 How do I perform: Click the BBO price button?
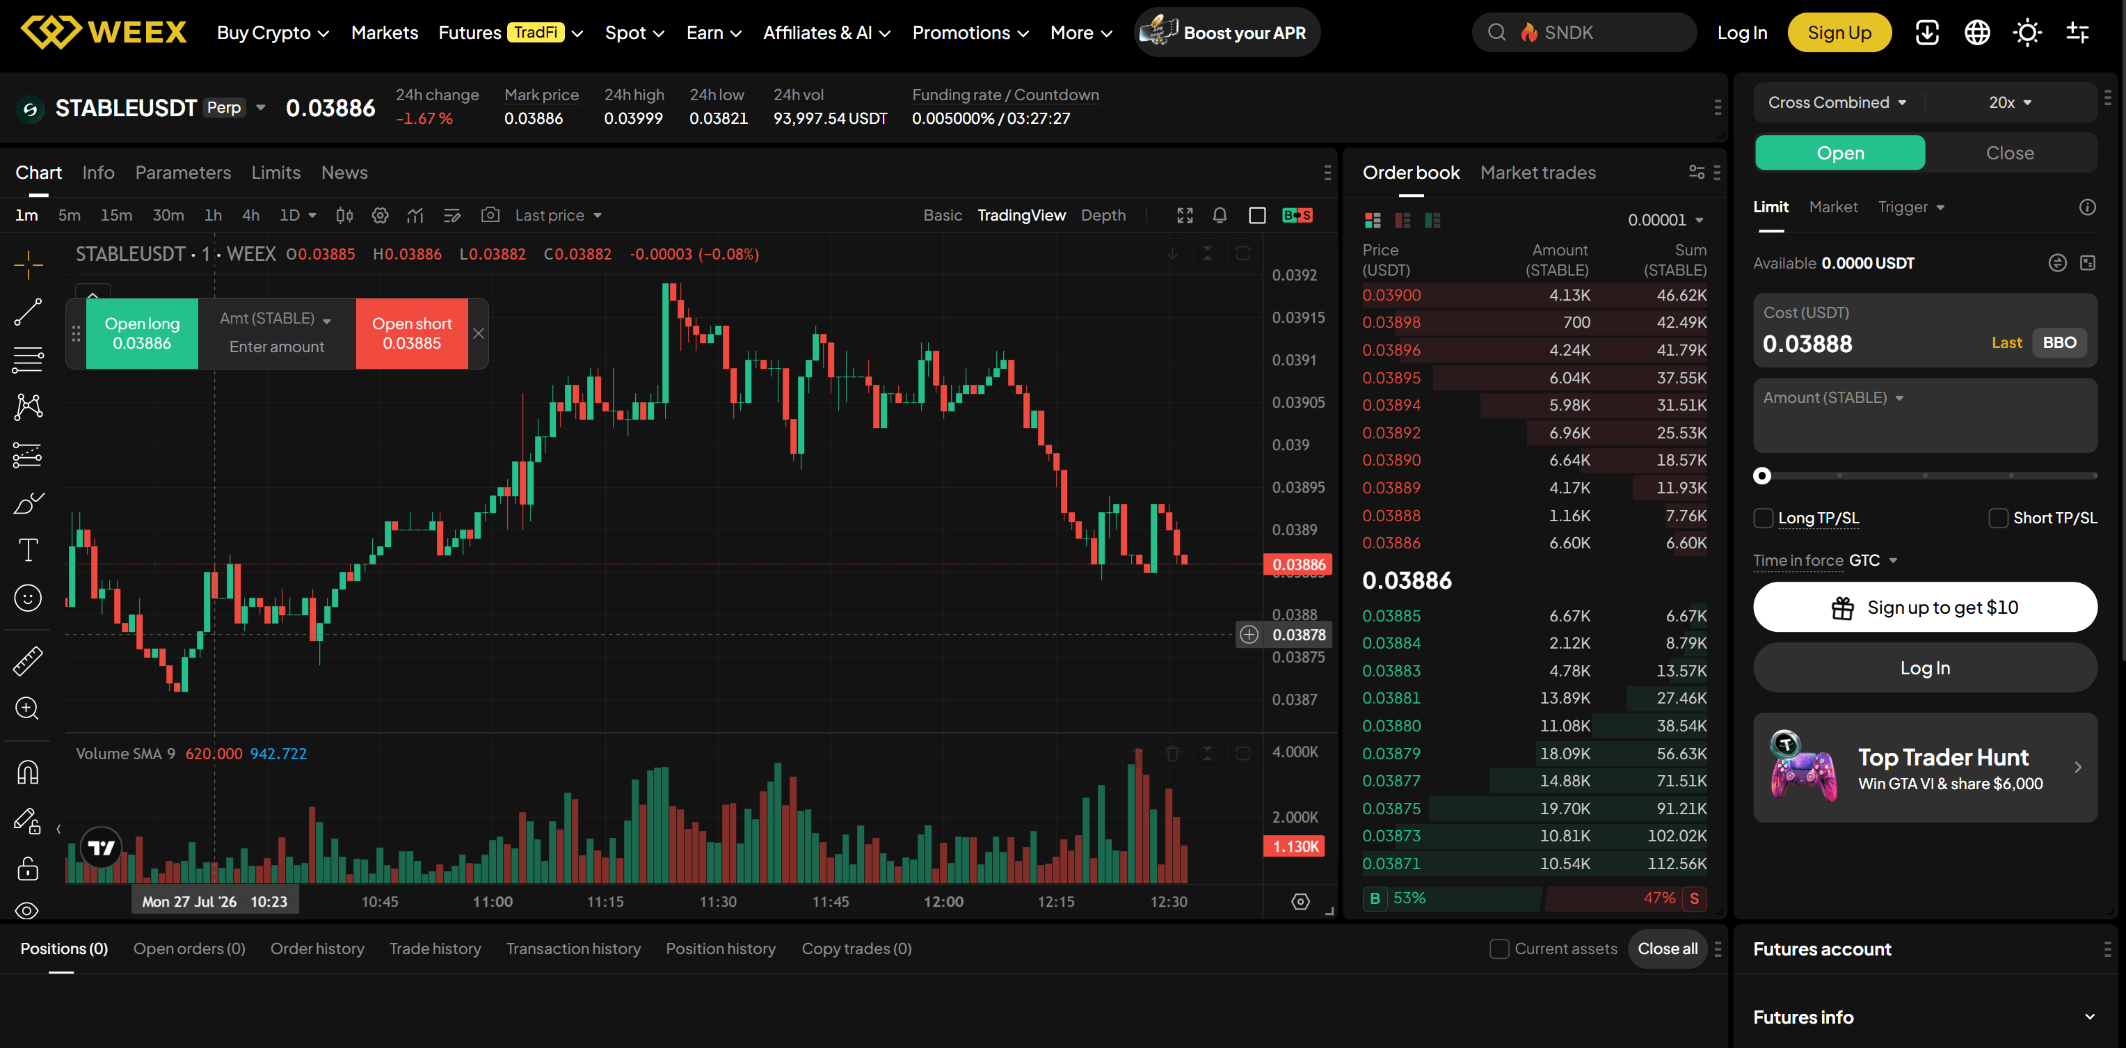coord(2059,343)
